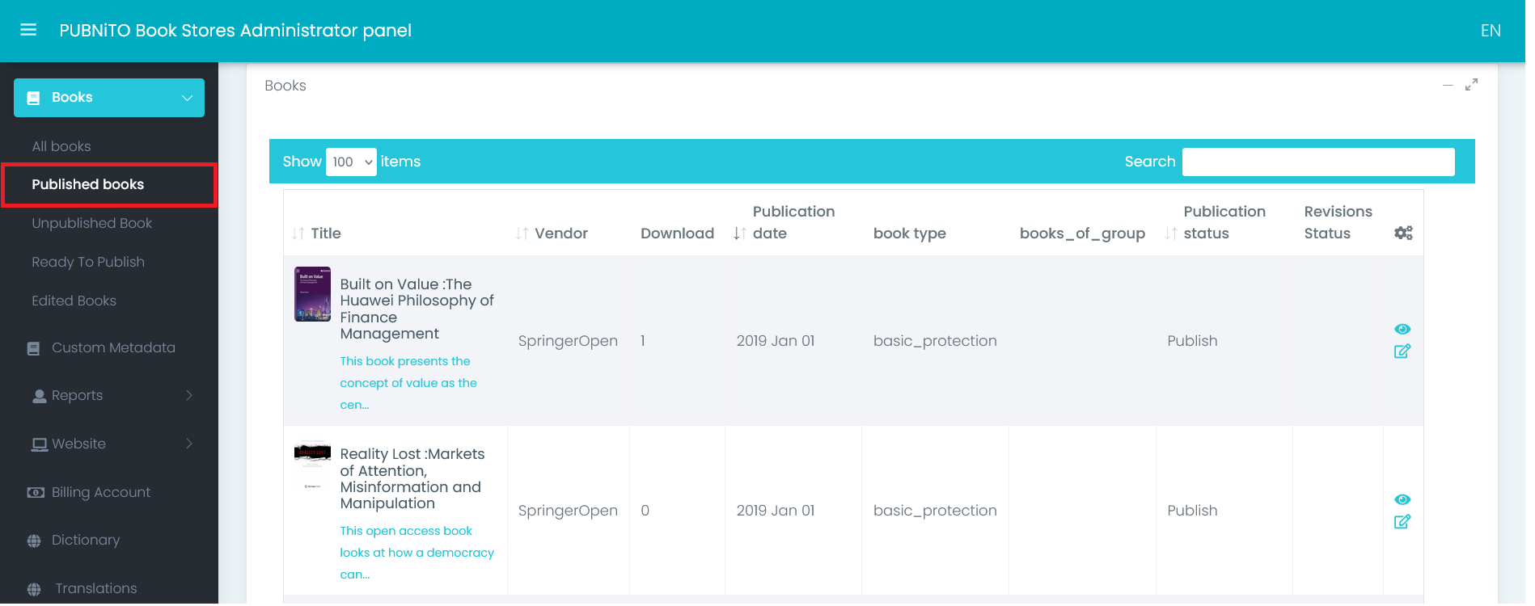
Task: Expand the Books panel to fullscreen
Action: (1471, 85)
